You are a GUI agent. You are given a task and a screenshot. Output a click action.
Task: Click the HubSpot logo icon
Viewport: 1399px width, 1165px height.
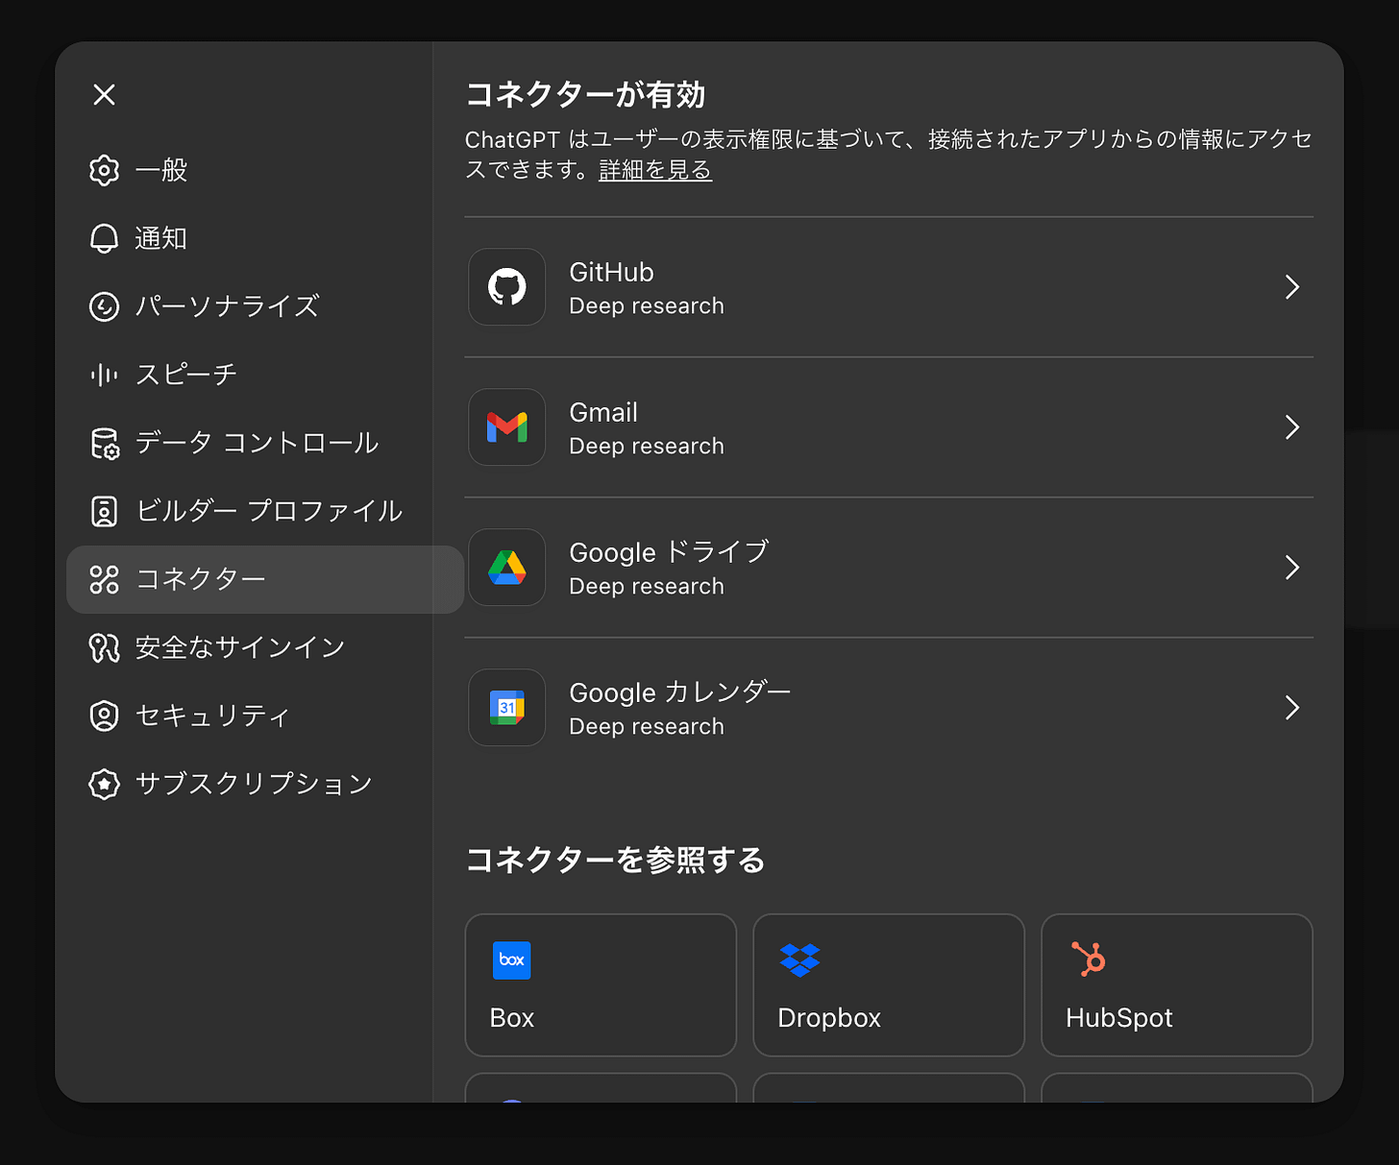coord(1089,959)
